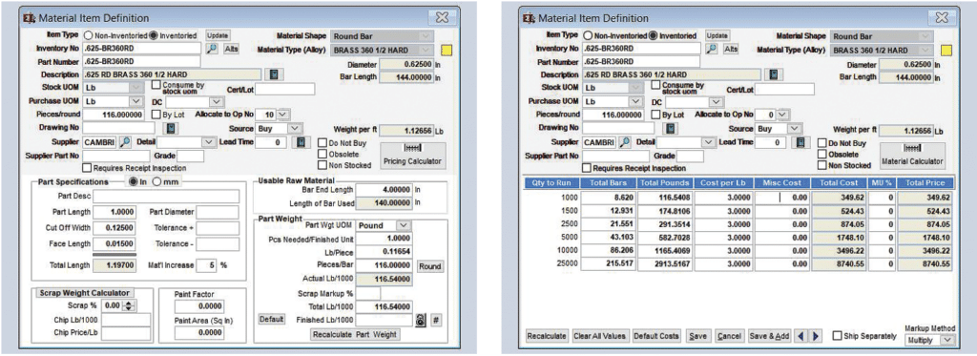
Task: Open the Pricing Calculator in left window
Action: pos(413,155)
